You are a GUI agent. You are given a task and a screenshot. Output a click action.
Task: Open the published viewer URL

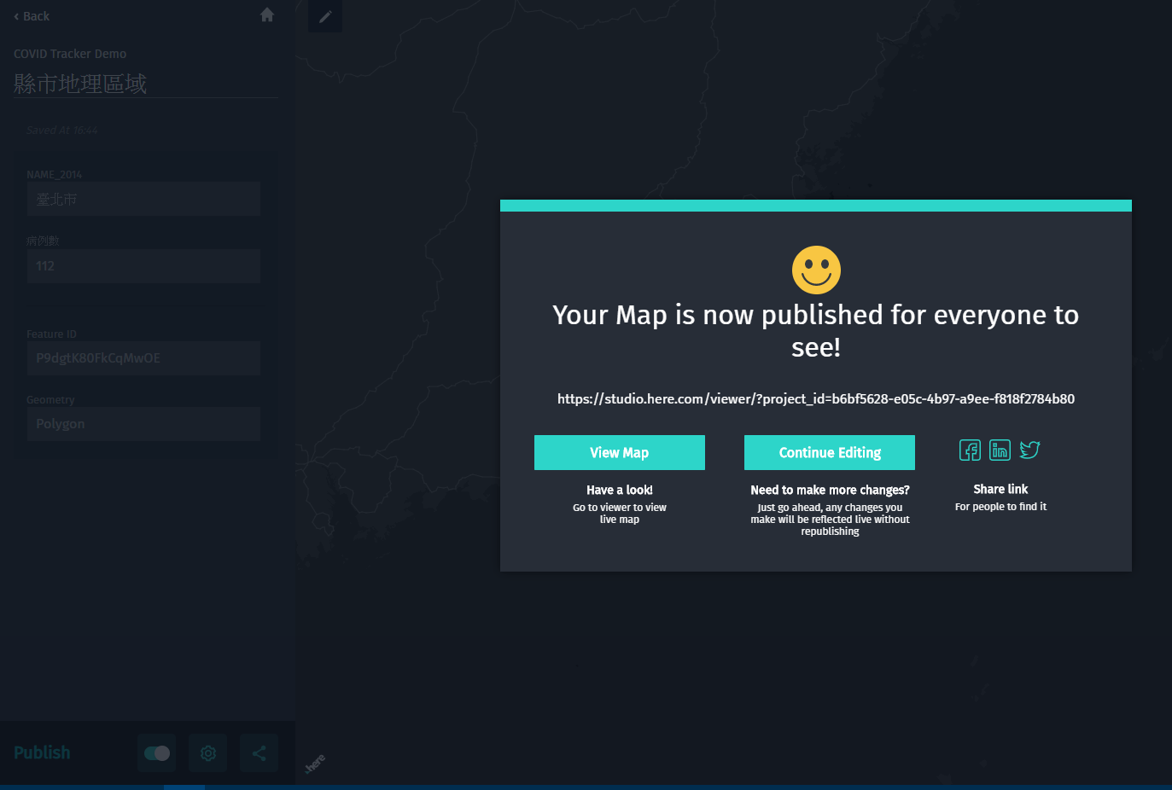point(816,398)
